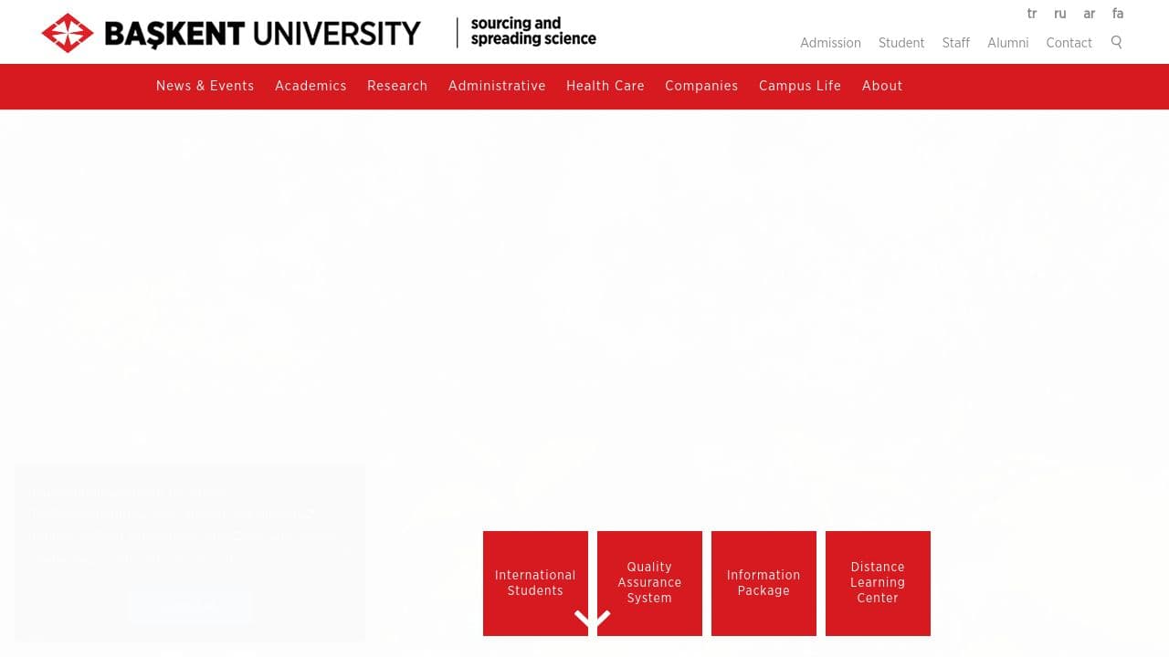Click the 'International Students' red card
Viewport: 1169px width, 657px height.
pyautogui.click(x=535, y=583)
